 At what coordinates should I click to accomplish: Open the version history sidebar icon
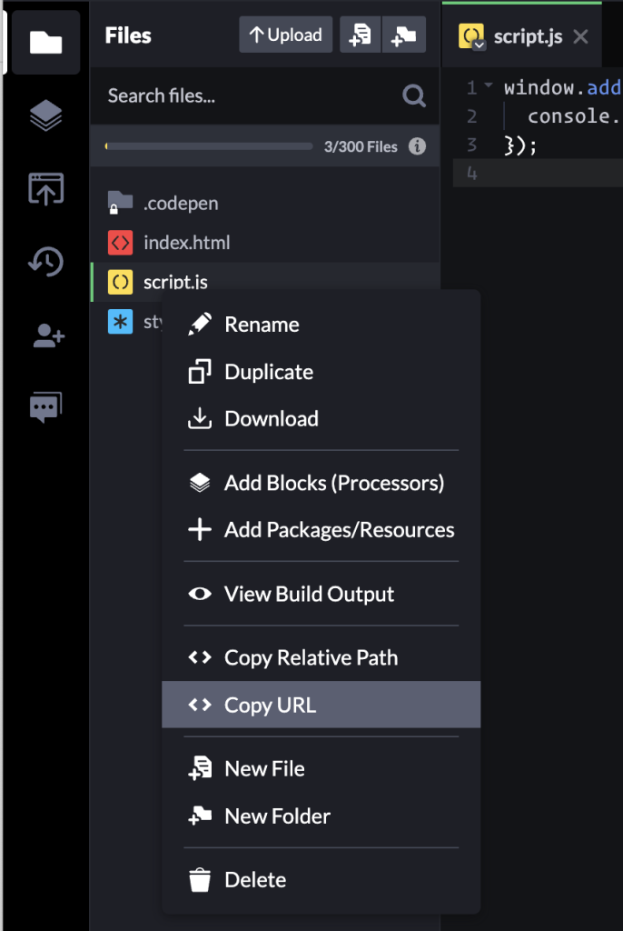pos(45,262)
